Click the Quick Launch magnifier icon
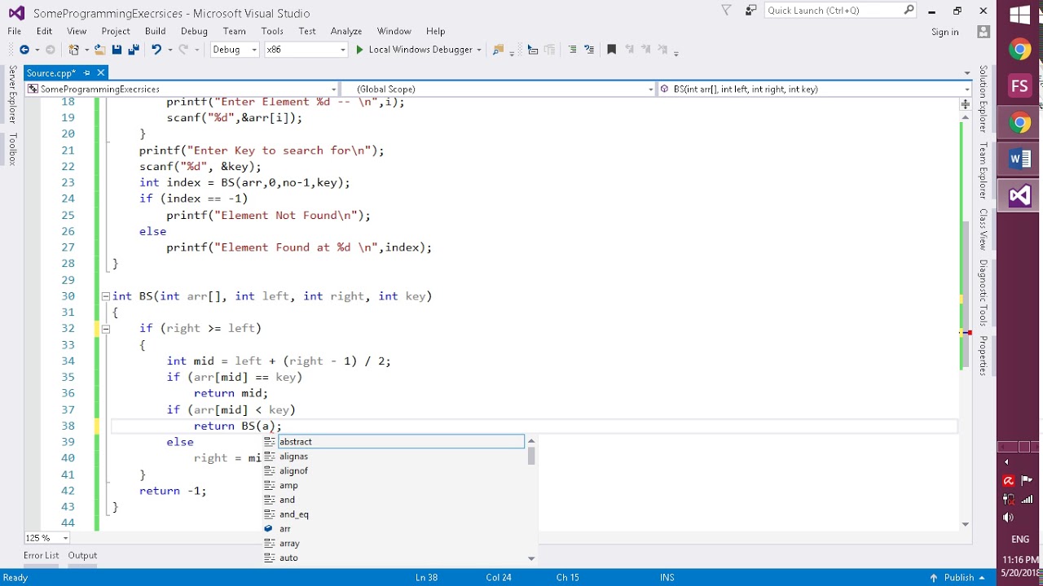 click(x=909, y=11)
